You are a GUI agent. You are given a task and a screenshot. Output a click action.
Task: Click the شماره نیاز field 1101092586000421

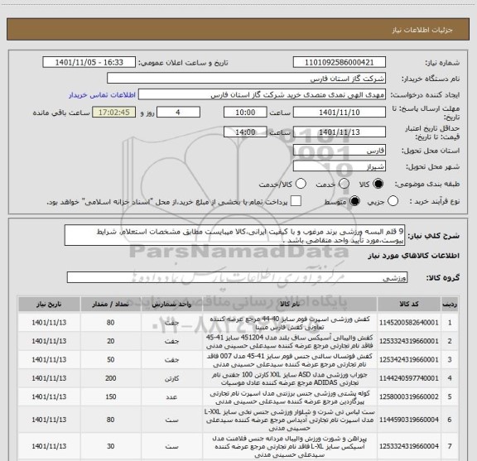tap(340, 62)
